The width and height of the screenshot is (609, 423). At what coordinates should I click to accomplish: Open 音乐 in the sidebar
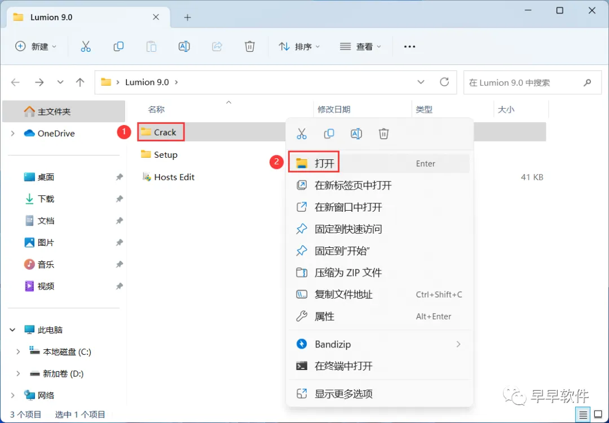click(64, 265)
